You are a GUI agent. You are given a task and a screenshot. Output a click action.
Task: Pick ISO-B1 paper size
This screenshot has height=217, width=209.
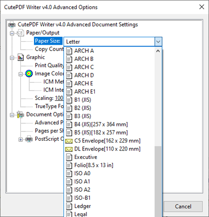[x=109, y=198]
